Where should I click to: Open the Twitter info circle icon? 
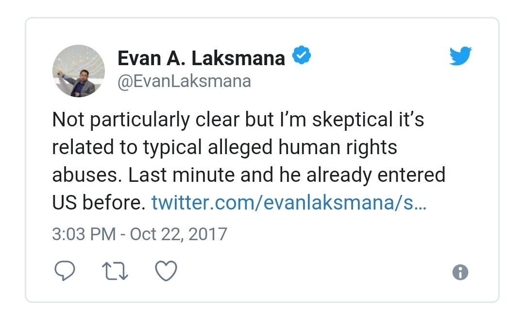tap(460, 272)
